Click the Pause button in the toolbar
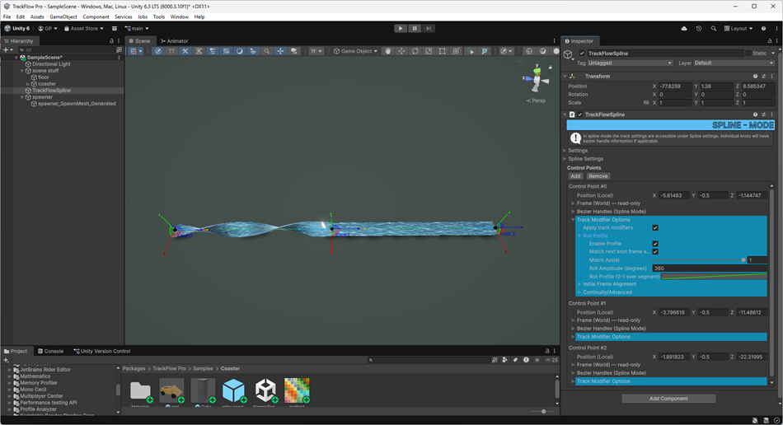This screenshot has width=783, height=425. click(415, 28)
